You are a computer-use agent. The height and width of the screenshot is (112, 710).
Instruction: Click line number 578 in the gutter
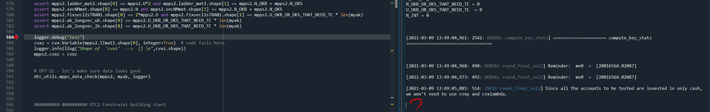(x=10, y=4)
